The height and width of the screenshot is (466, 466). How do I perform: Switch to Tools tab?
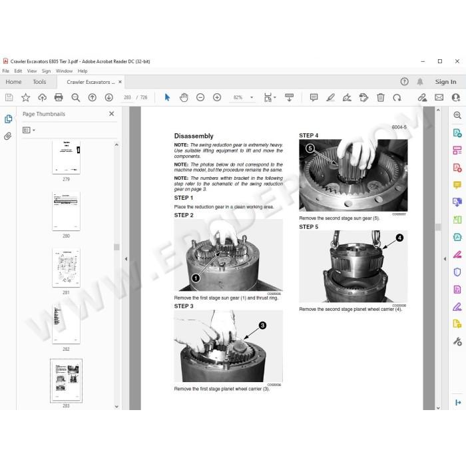(x=39, y=82)
